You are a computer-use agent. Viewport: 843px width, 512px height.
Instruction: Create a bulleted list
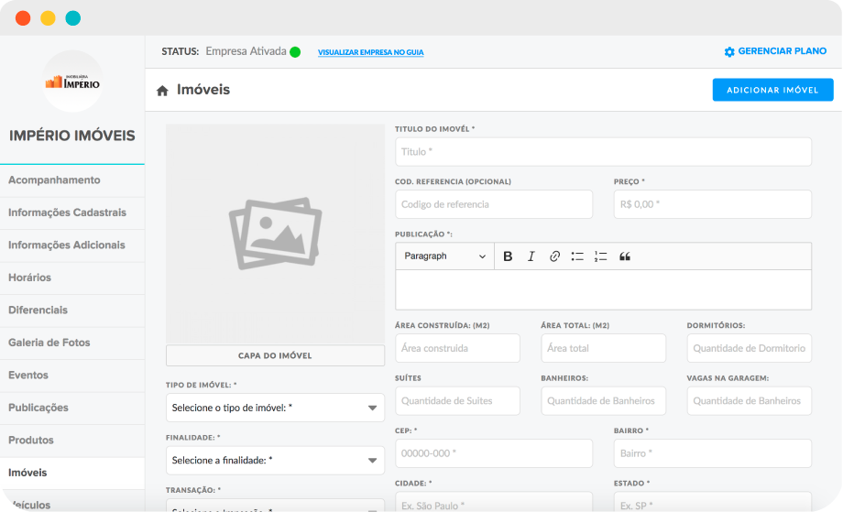(577, 256)
